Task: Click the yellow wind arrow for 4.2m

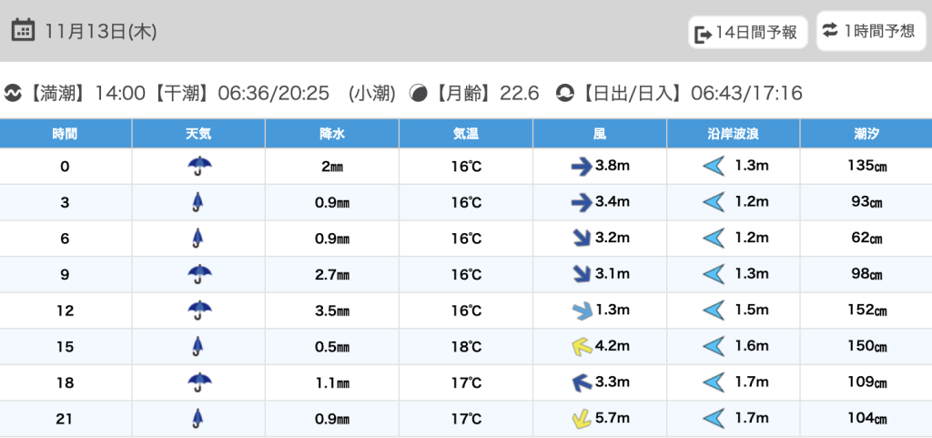Action: tap(581, 346)
